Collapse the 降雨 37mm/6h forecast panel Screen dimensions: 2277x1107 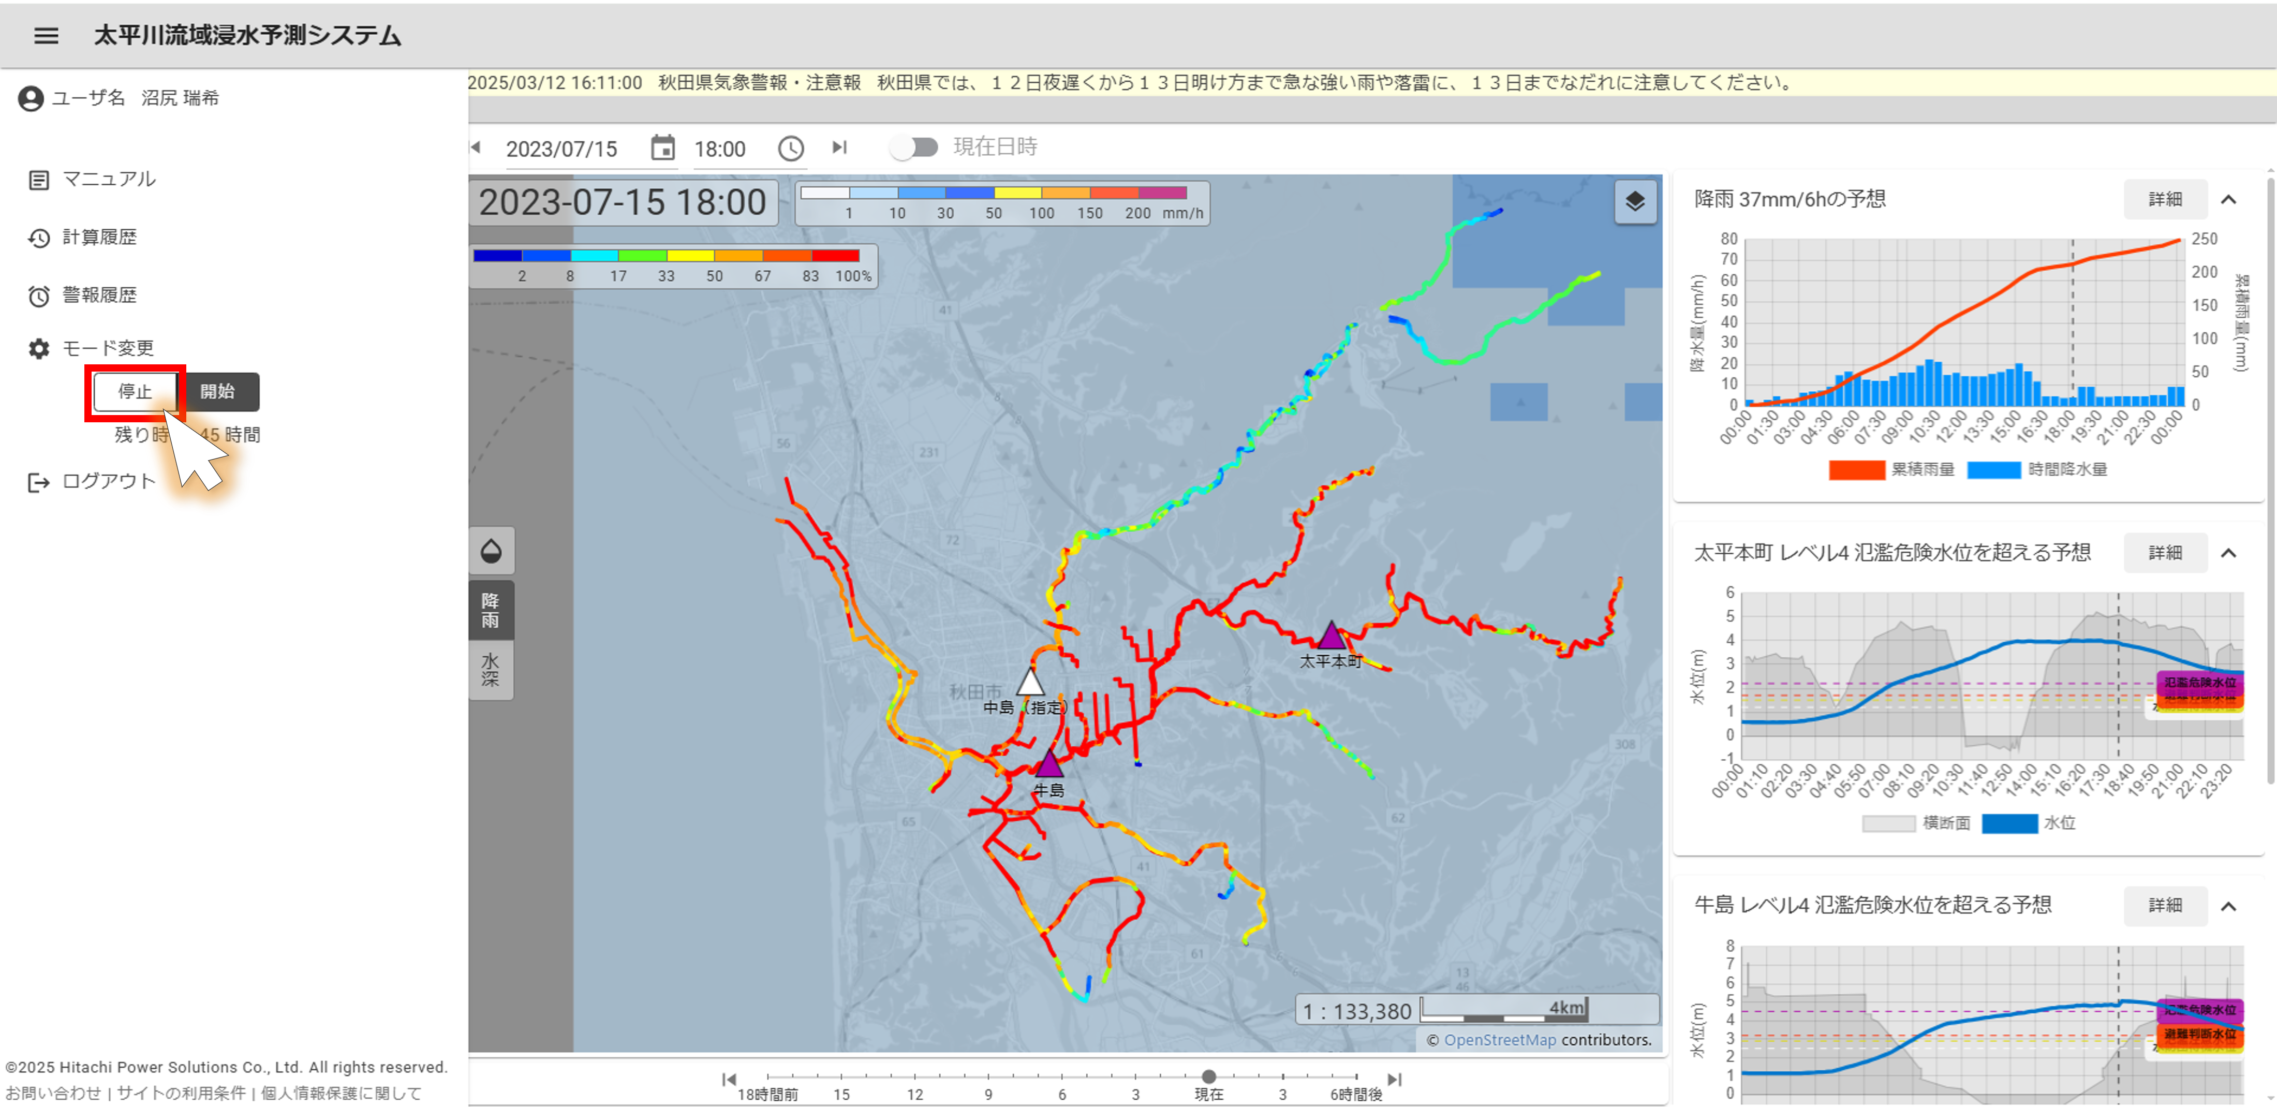pyautogui.click(x=2228, y=199)
